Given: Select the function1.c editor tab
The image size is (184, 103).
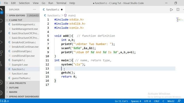Looking at the screenshot, I should tap(53, 9).
